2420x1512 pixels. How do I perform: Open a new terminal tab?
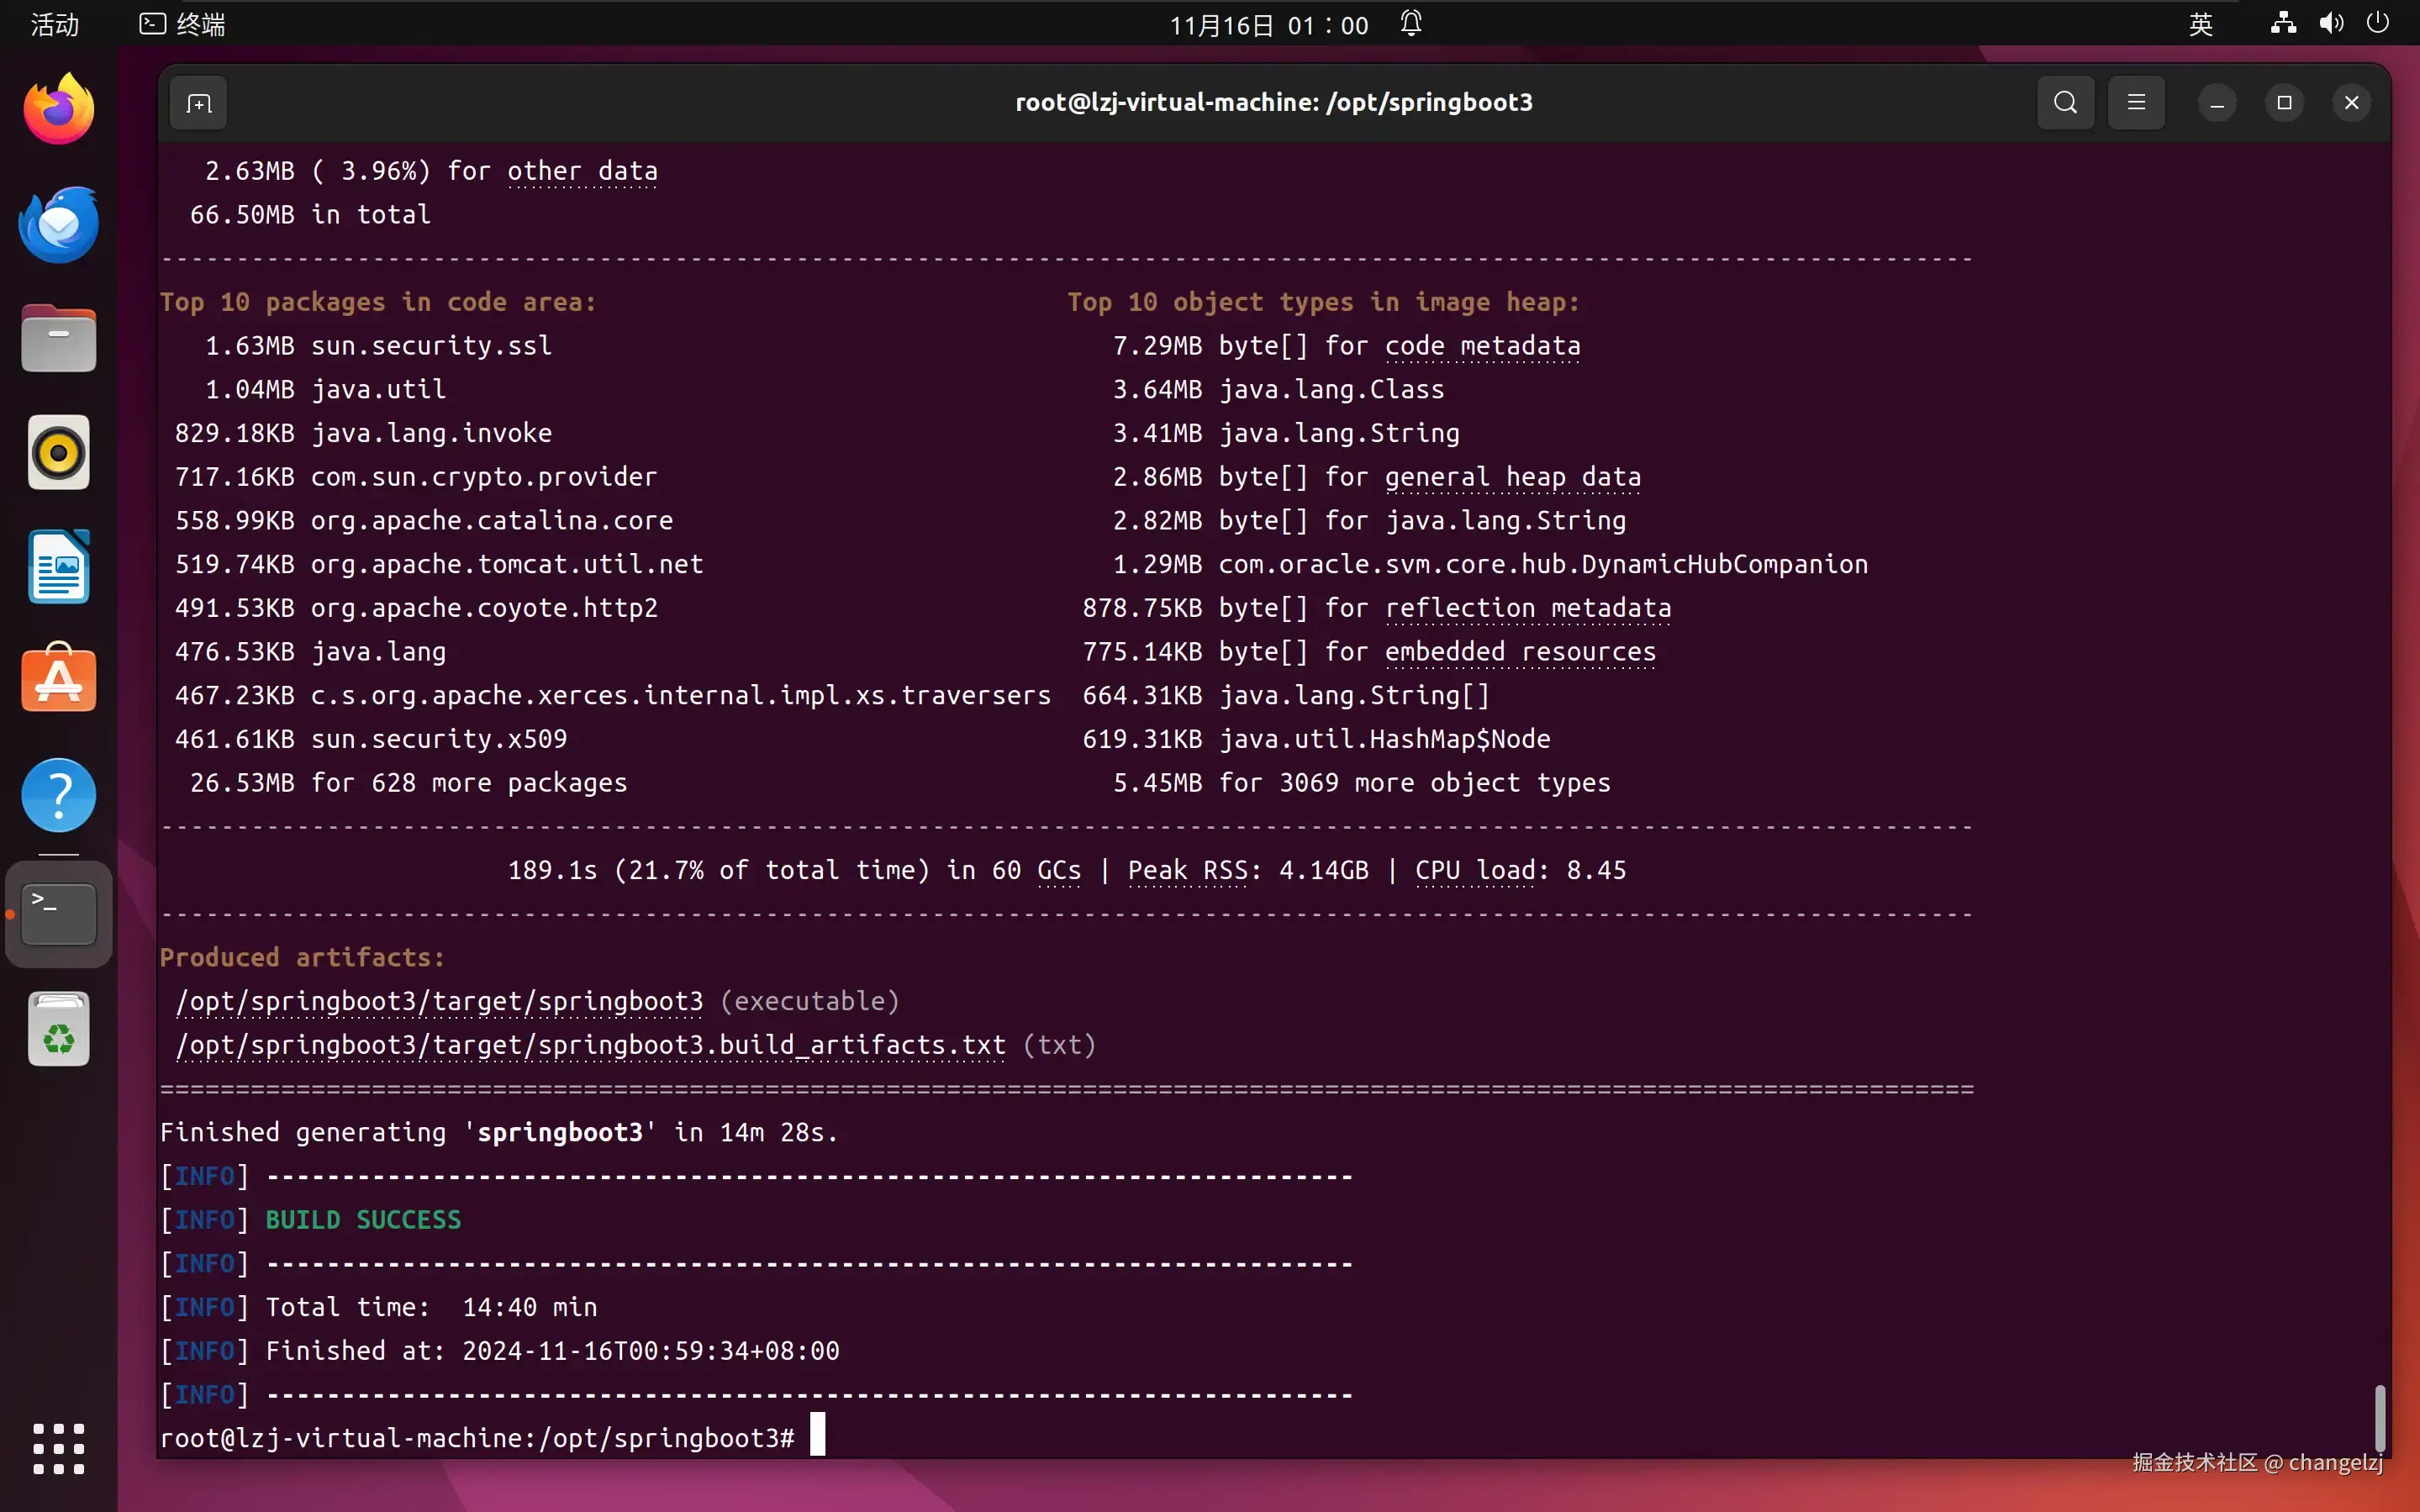[198, 103]
